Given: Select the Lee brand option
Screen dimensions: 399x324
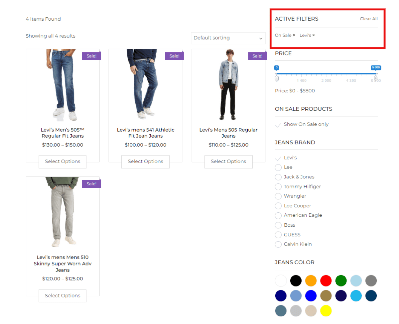Looking at the screenshot, I should [x=278, y=167].
